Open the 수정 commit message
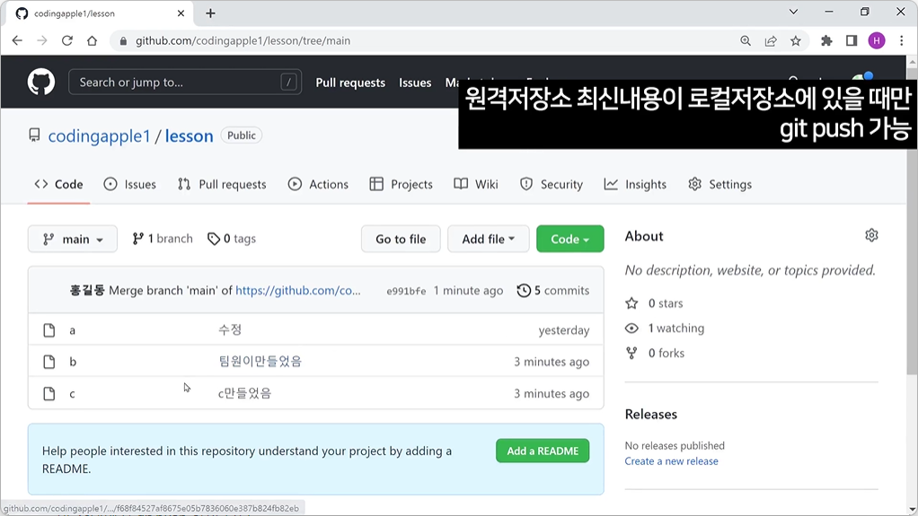918x516 pixels. click(x=230, y=329)
